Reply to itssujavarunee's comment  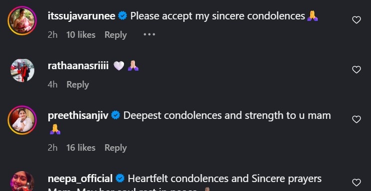[x=116, y=35]
